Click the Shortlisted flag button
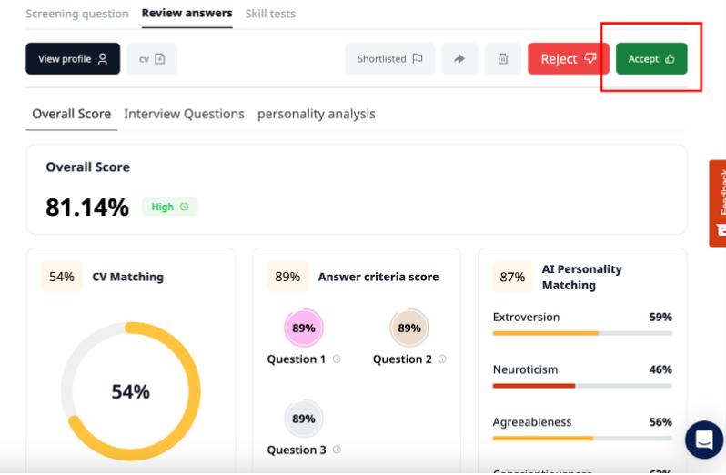Image resolution: width=726 pixels, height=475 pixels. pos(389,59)
